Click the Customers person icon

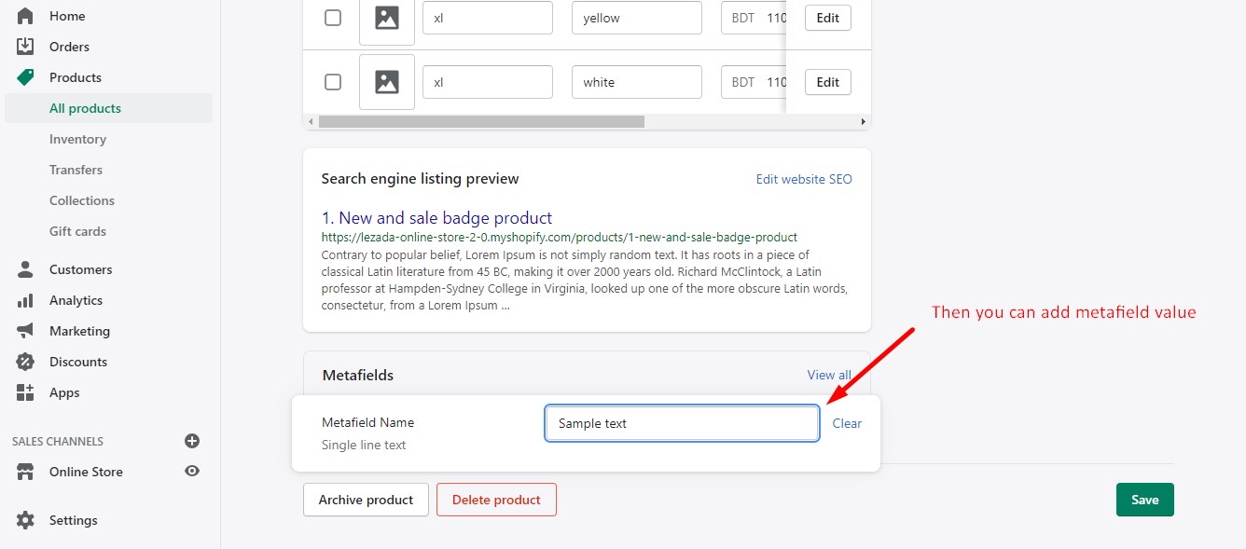(x=25, y=269)
